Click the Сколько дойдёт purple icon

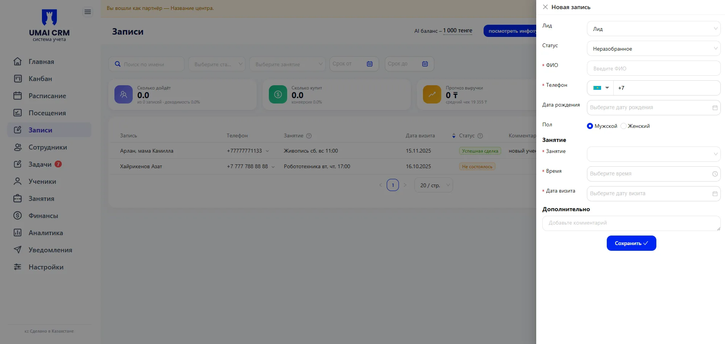tap(124, 94)
